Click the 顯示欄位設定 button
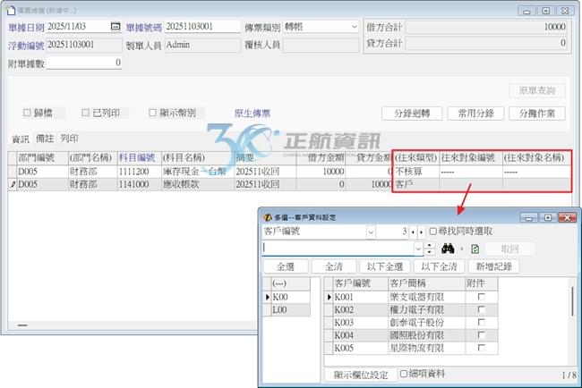 click(x=361, y=375)
